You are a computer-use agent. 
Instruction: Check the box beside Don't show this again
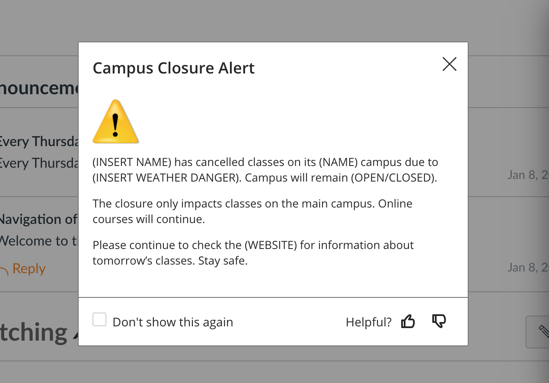(x=99, y=319)
